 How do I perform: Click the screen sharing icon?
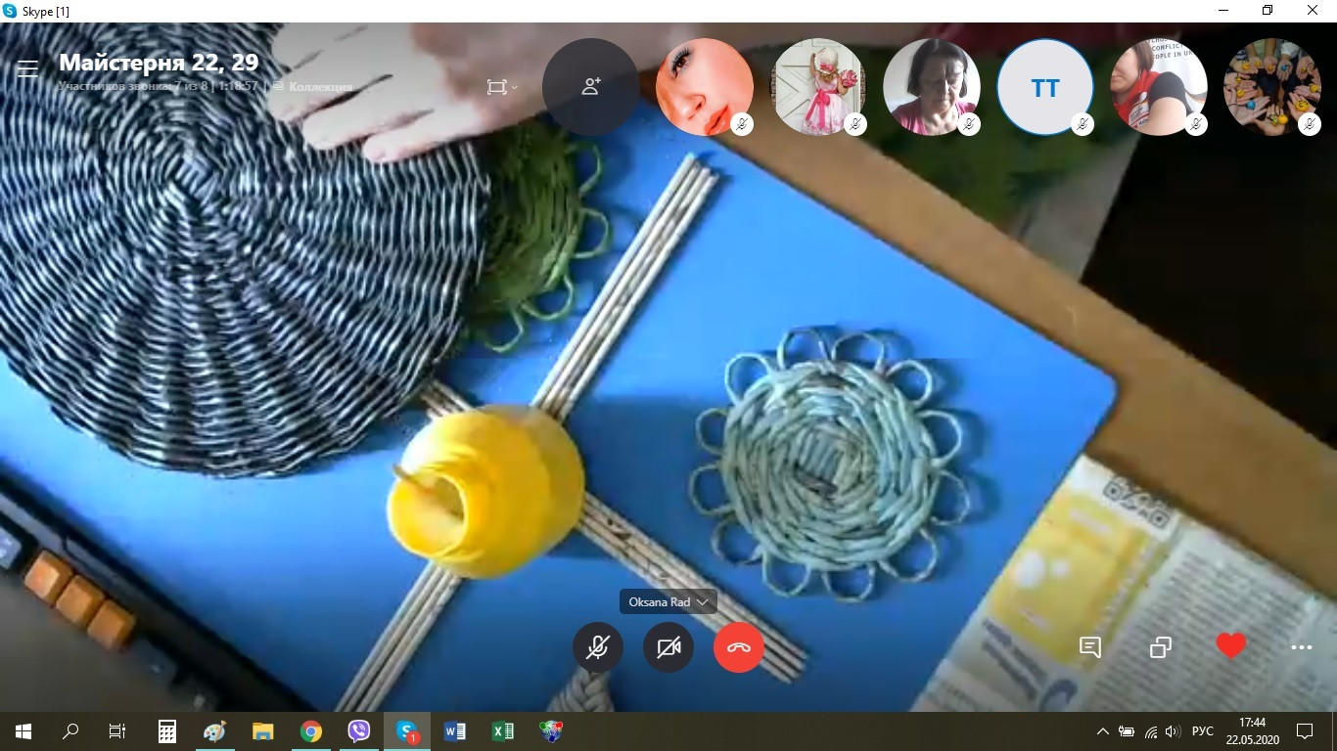[1160, 647]
